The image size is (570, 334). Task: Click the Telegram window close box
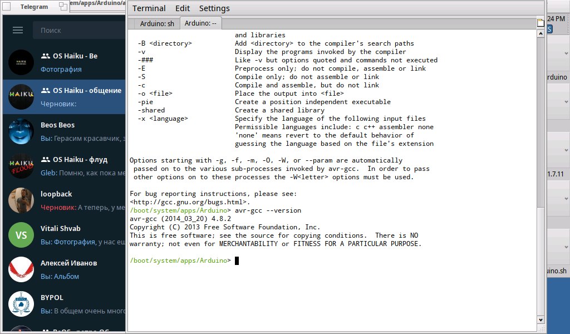coord(7,6)
